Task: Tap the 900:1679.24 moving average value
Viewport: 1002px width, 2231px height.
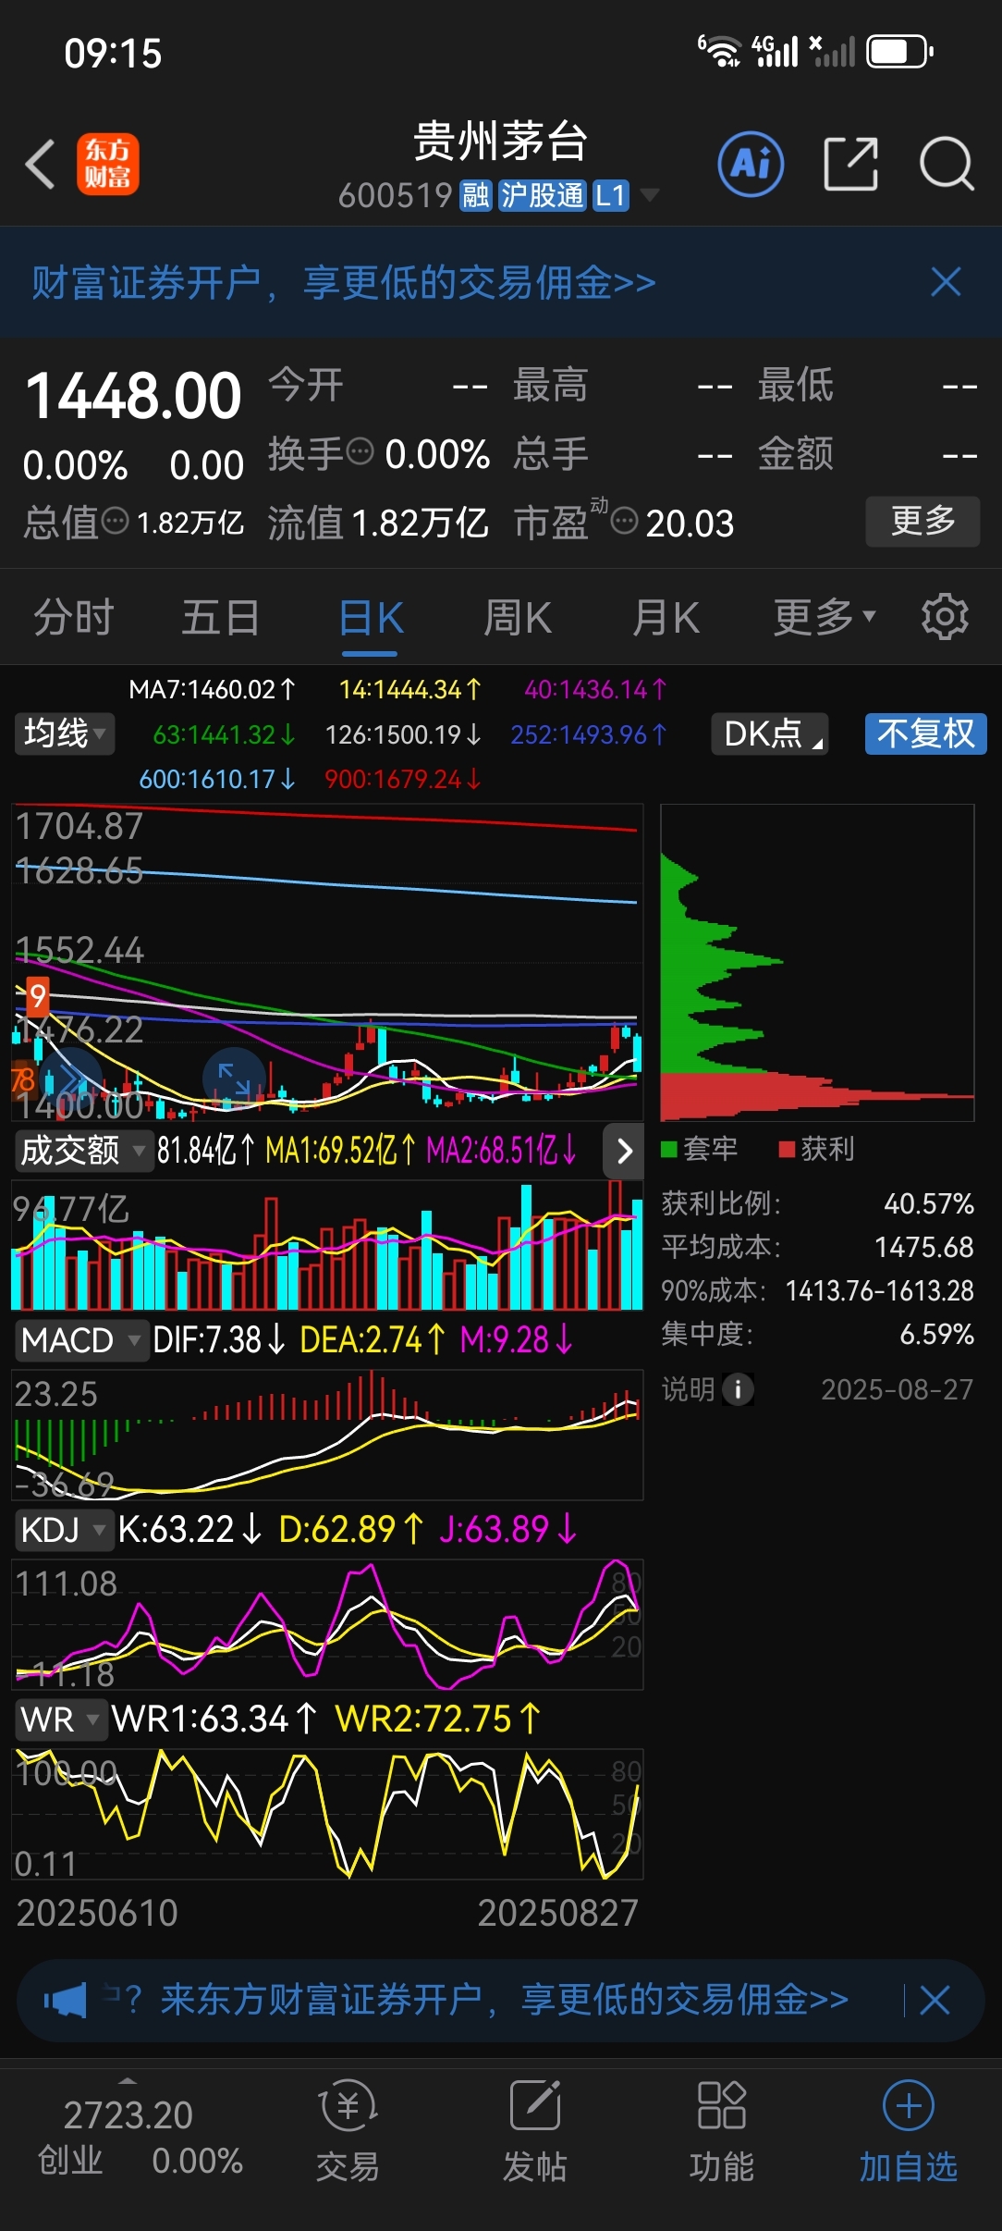Action: click(x=403, y=779)
